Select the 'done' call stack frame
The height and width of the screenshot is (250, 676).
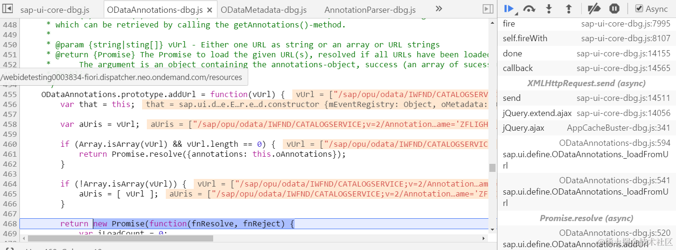(x=512, y=54)
